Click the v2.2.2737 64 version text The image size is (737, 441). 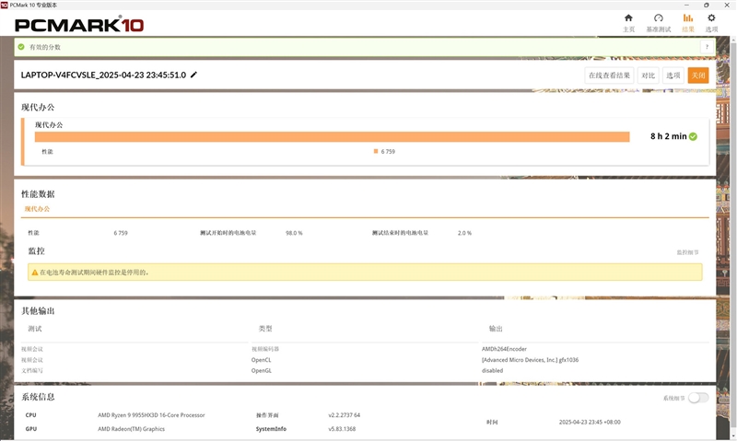click(344, 415)
